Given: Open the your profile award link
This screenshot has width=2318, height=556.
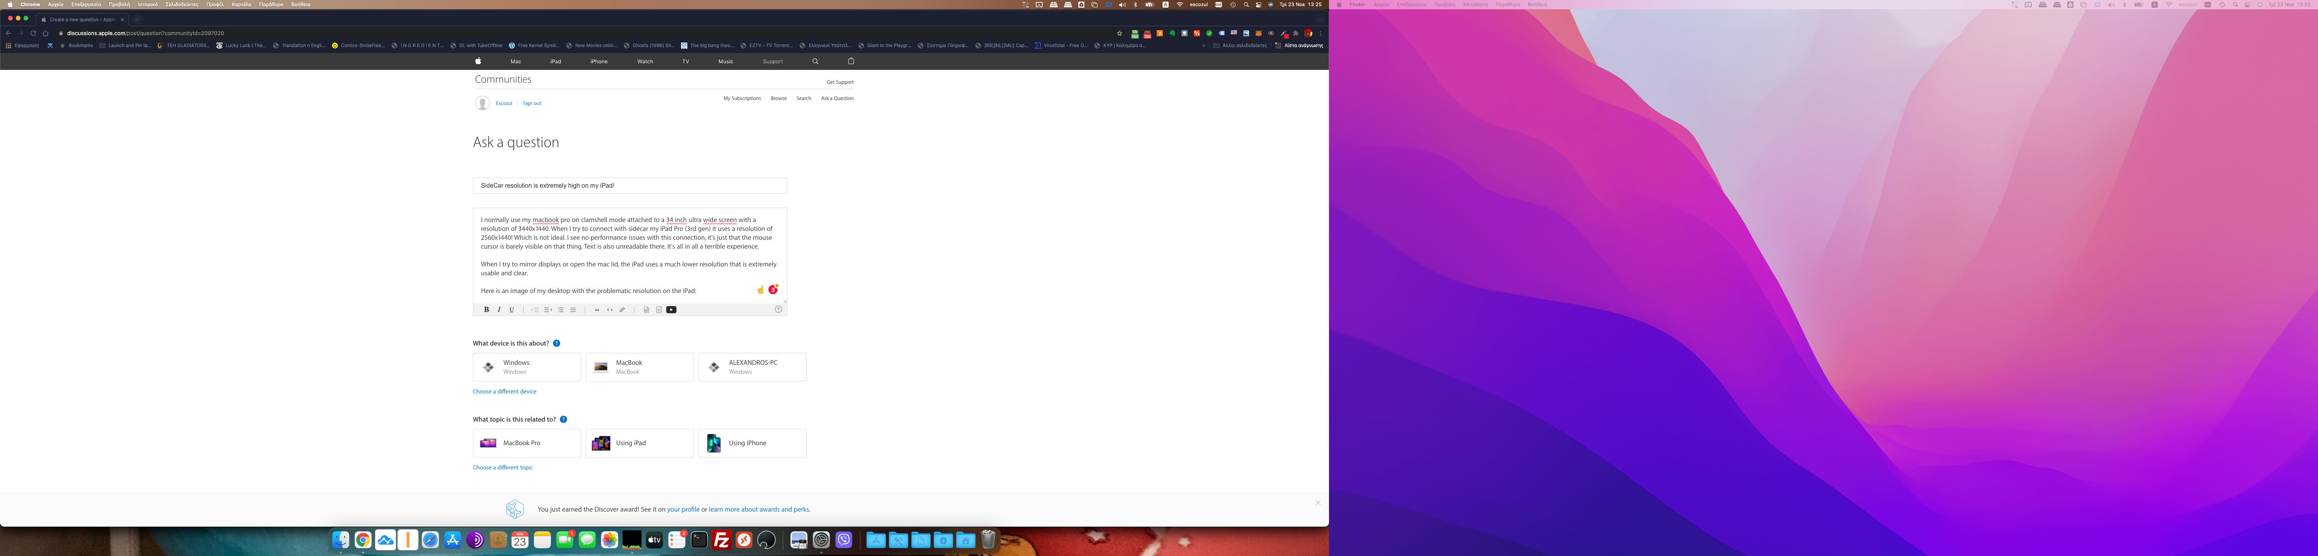Looking at the screenshot, I should click(683, 509).
